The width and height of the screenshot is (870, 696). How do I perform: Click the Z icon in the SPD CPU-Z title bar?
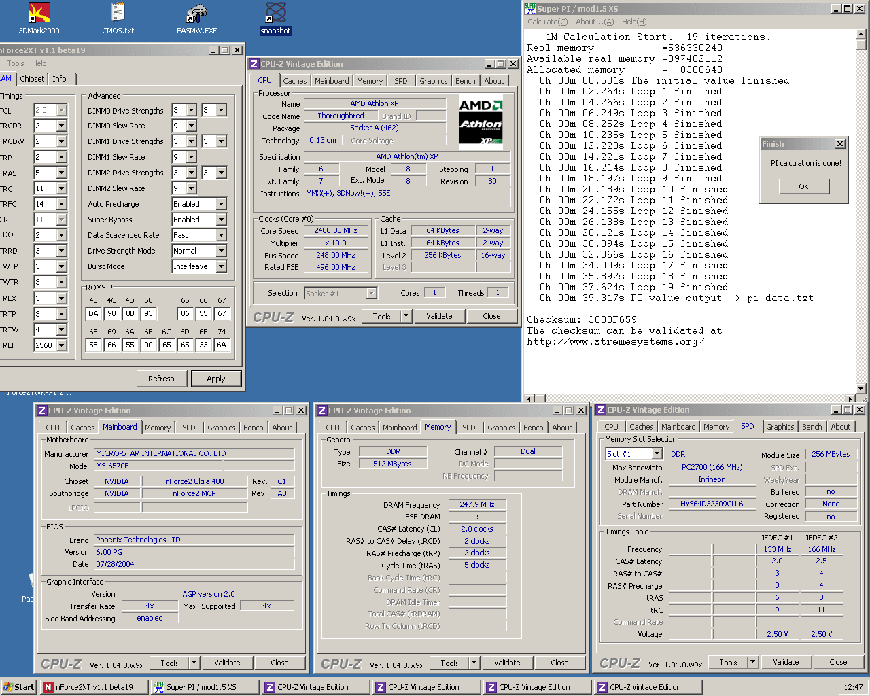[601, 410]
